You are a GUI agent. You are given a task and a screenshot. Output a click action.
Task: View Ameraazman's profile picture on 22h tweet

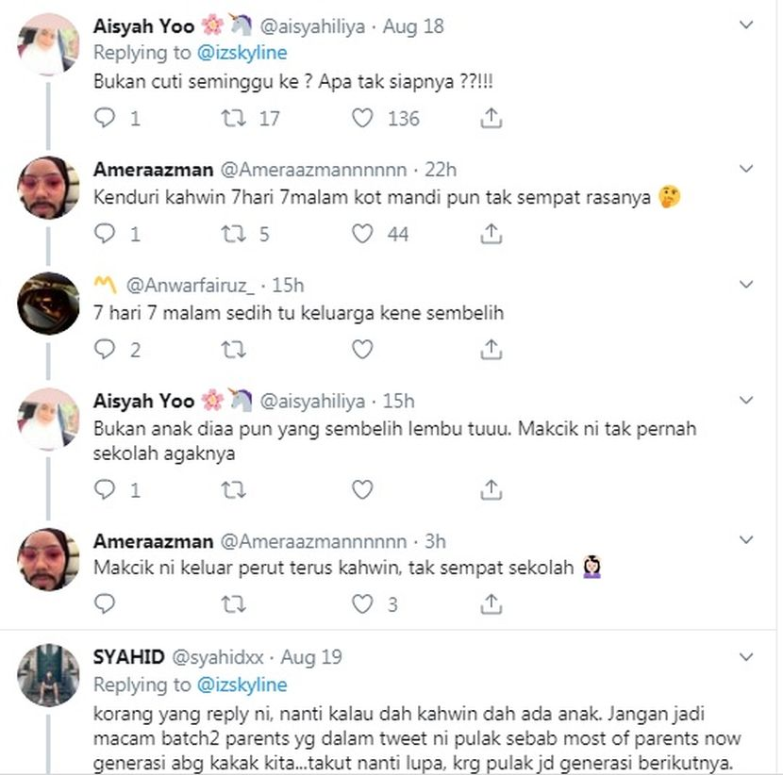(48, 189)
